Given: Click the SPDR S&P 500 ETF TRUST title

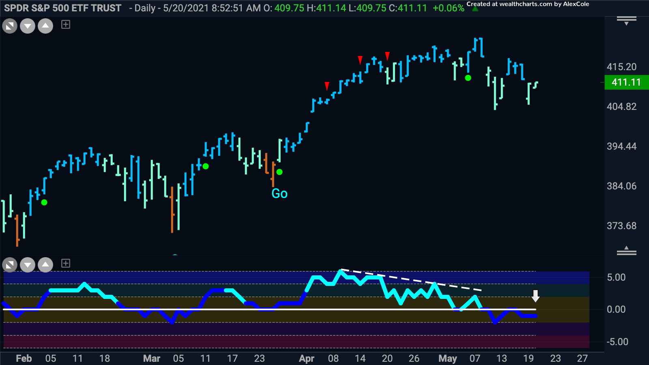Looking at the screenshot, I should [x=63, y=8].
